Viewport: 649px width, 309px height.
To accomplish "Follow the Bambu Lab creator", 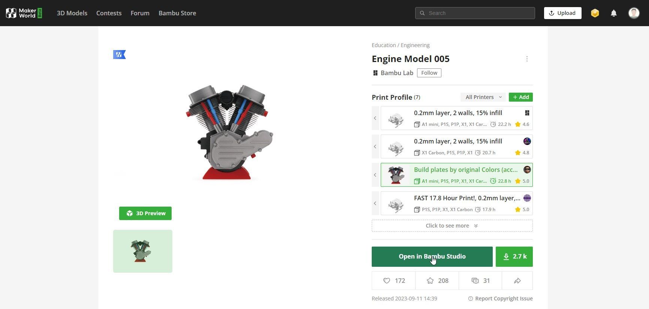I will click(429, 73).
